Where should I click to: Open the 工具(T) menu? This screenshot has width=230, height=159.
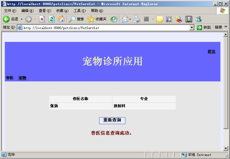pos(79,11)
